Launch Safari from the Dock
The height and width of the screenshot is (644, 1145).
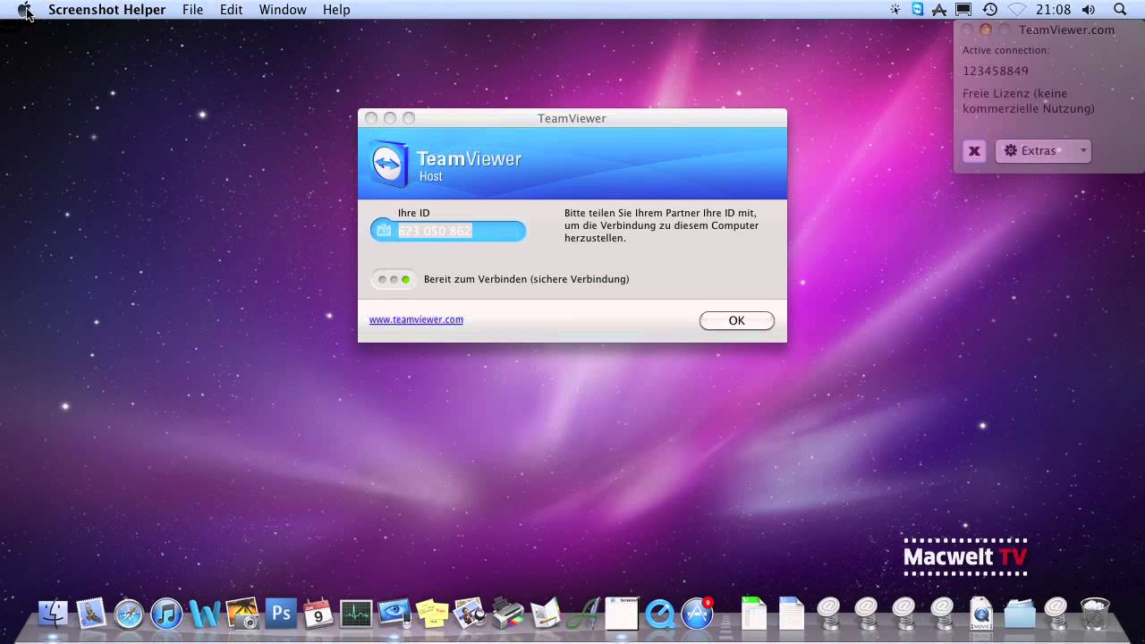(x=129, y=614)
